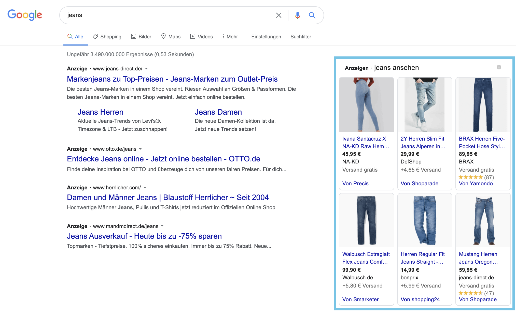This screenshot has height=317, width=516.
Task: Click the Walbusch.de seller name
Action: (x=358, y=278)
